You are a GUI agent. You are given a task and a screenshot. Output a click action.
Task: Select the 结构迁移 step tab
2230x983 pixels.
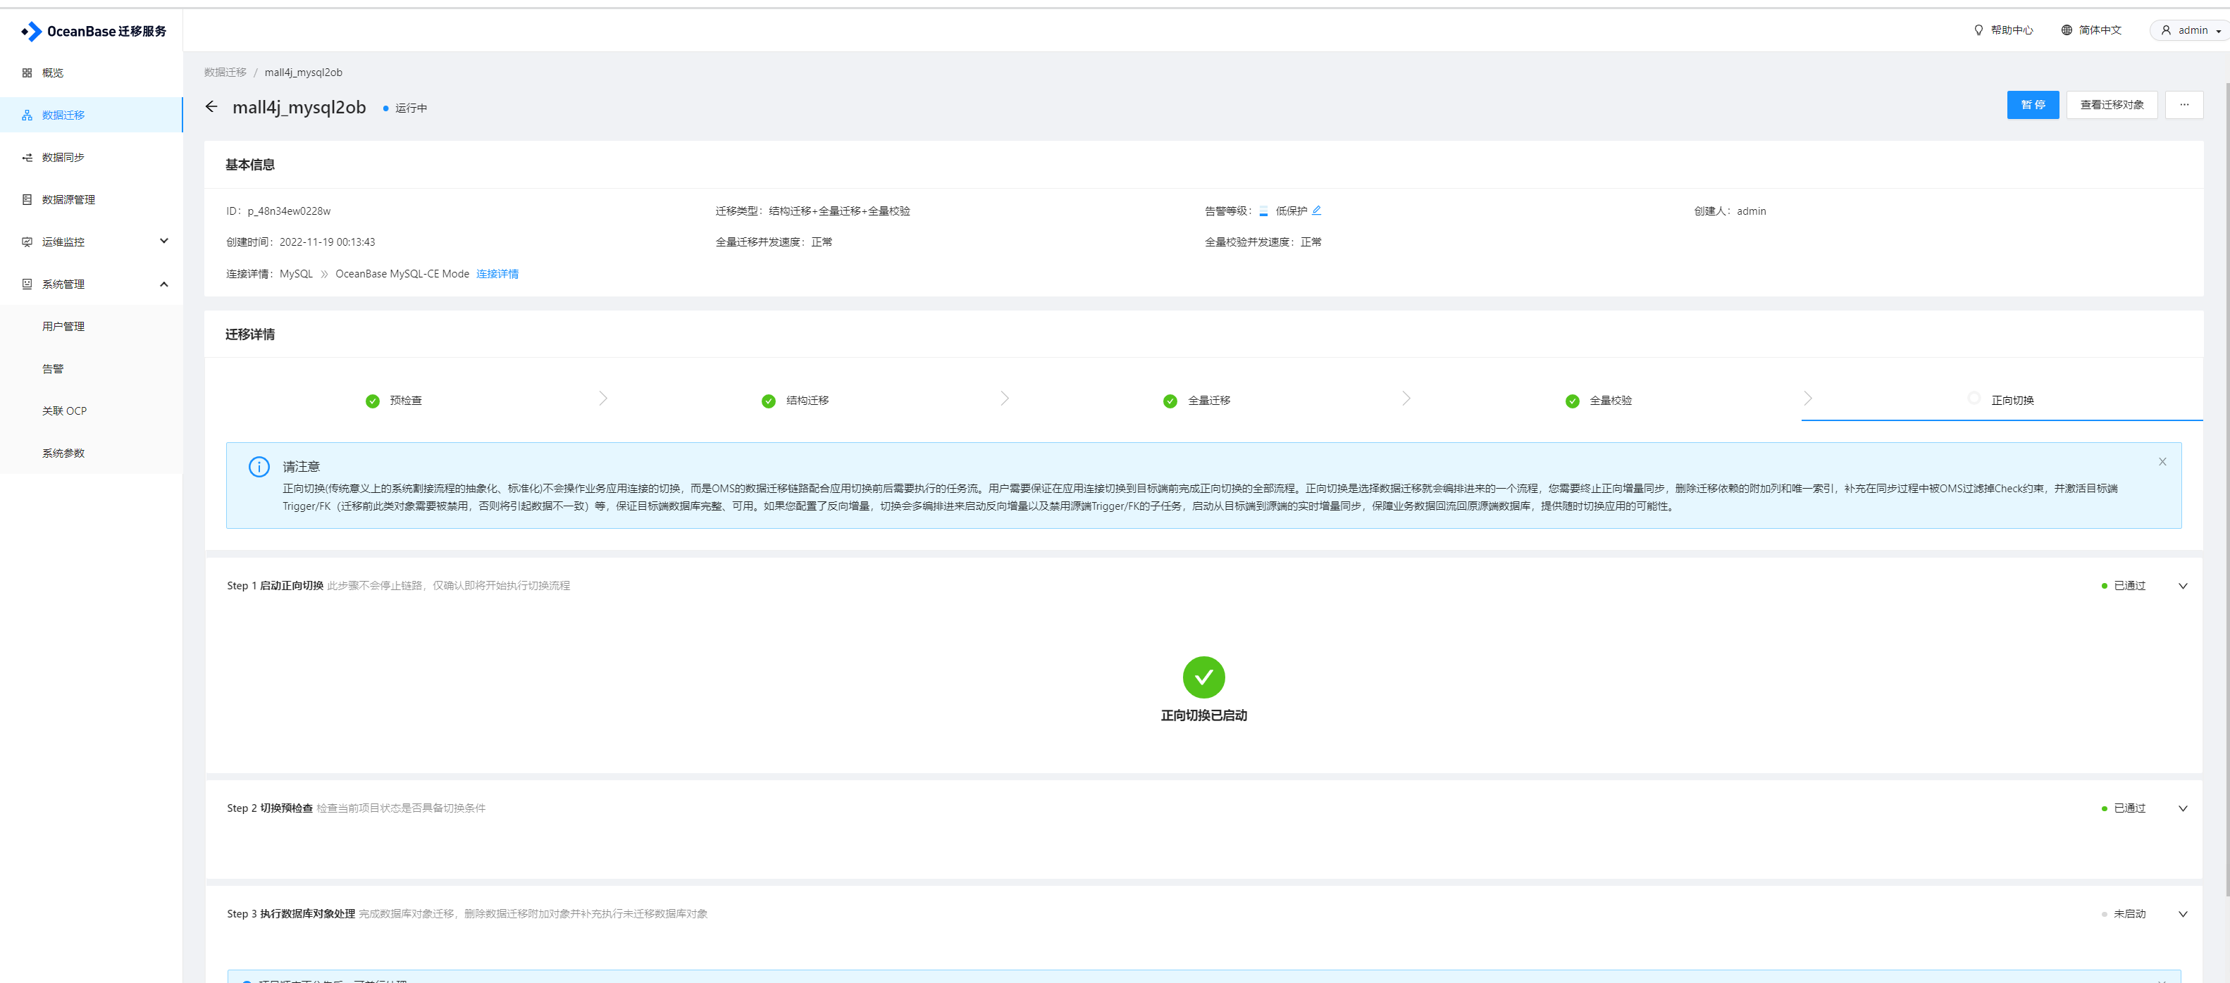[x=806, y=401]
